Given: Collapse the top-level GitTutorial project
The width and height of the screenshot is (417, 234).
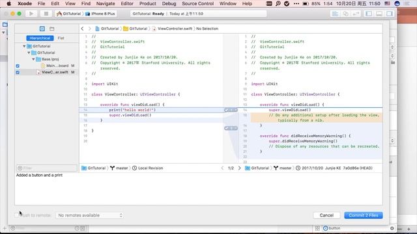Looking at the screenshot, I should point(24,46).
